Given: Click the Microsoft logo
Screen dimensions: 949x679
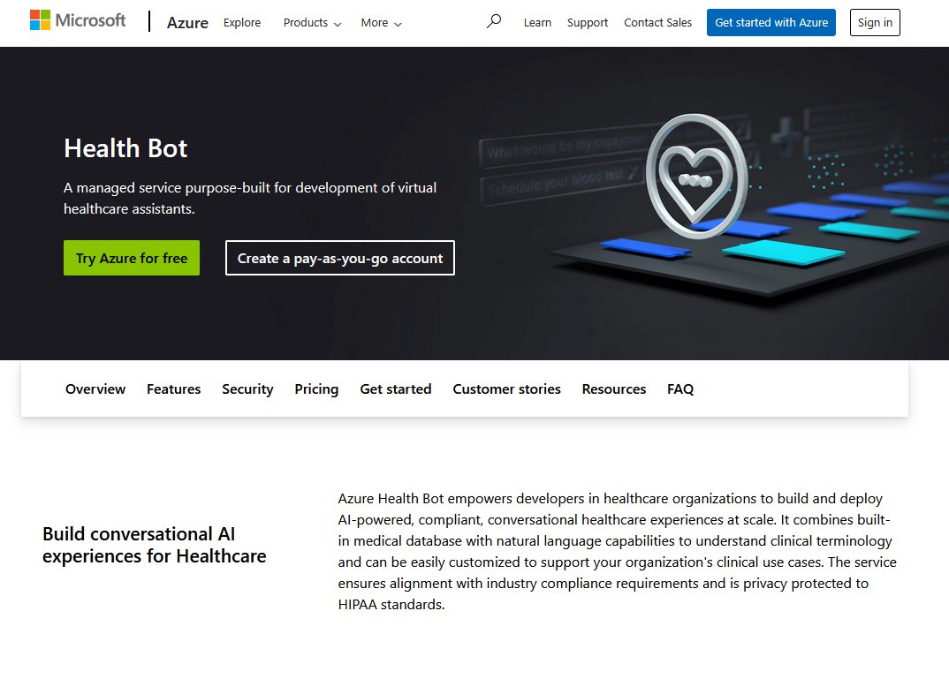Looking at the screenshot, I should pyautogui.click(x=78, y=20).
